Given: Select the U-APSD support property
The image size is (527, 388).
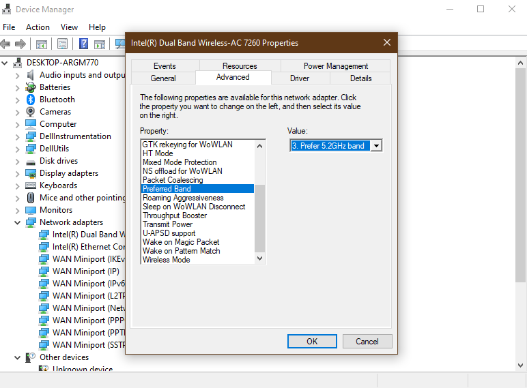Looking at the screenshot, I should [x=198, y=233].
